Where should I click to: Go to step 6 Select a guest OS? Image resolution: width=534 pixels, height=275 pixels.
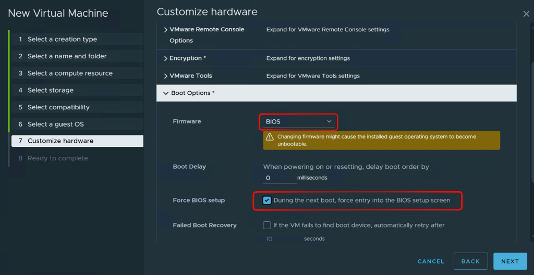pyautogui.click(x=77, y=124)
